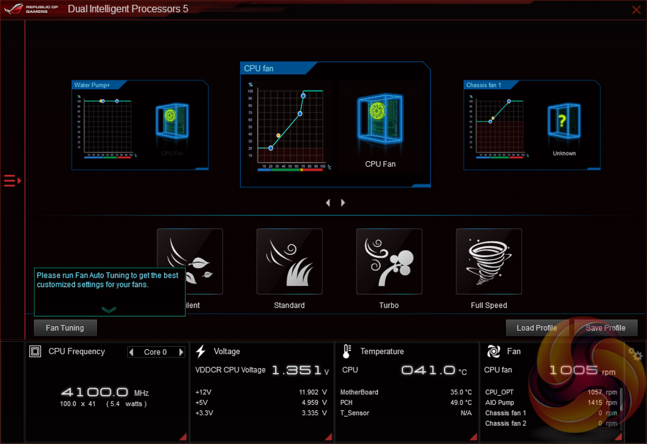647x444 pixels.
Task: Show the next fan in the carousel
Action: (x=343, y=202)
